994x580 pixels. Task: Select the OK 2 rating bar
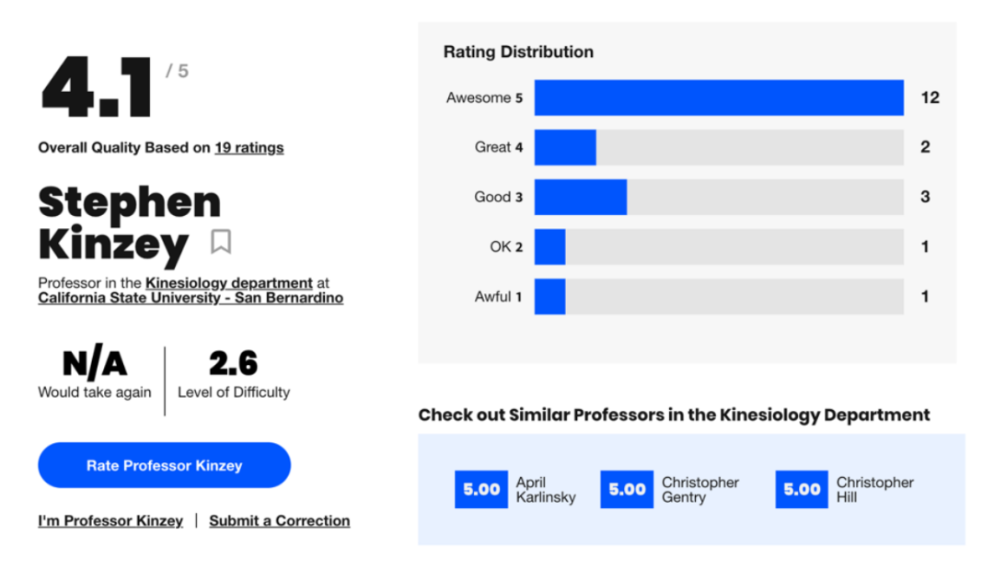coord(719,246)
